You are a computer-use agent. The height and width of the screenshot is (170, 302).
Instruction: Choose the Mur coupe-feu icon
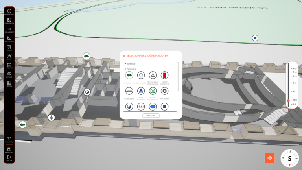coord(129,91)
